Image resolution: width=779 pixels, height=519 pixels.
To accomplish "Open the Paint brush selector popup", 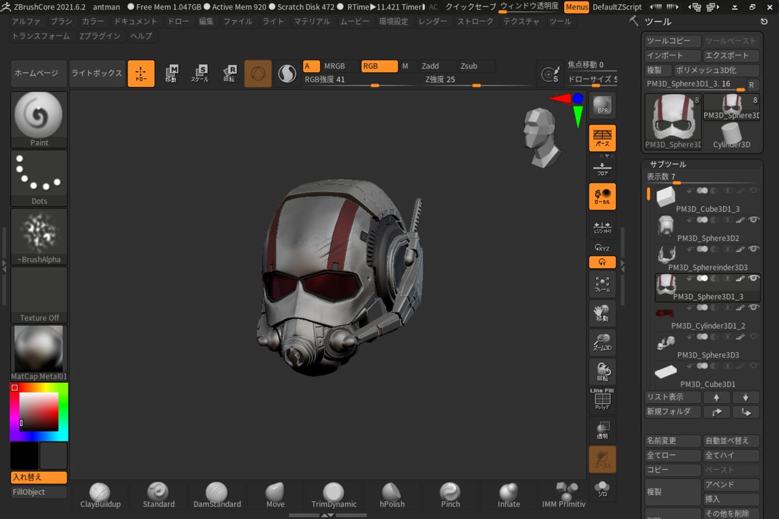I will pyautogui.click(x=39, y=119).
